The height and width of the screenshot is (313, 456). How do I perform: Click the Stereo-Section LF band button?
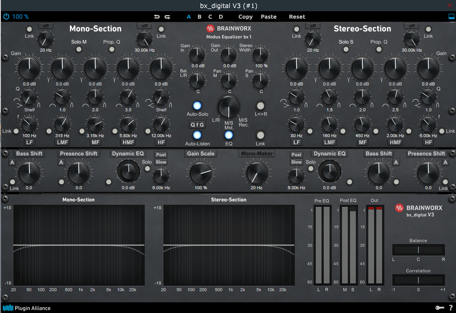pos(296,142)
